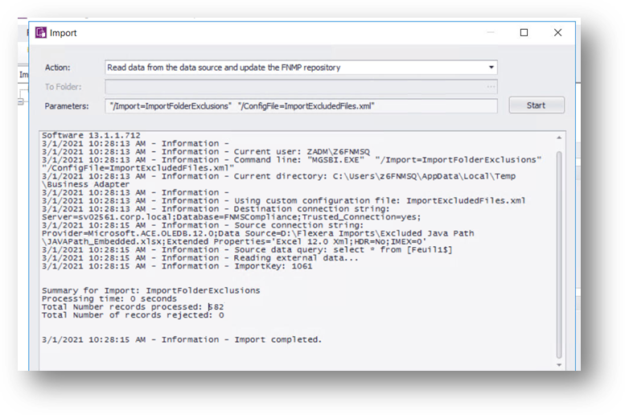625x415 pixels.
Task: Place cursor on 'Total Number records processed' line
Action: pos(133,307)
